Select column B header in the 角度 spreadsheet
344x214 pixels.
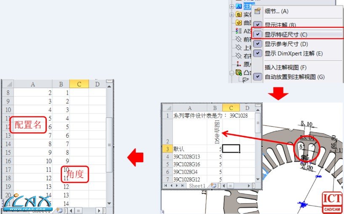[61, 84]
